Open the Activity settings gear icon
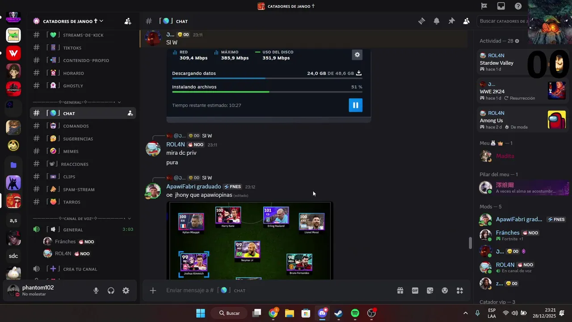The image size is (572, 322). 517,41
